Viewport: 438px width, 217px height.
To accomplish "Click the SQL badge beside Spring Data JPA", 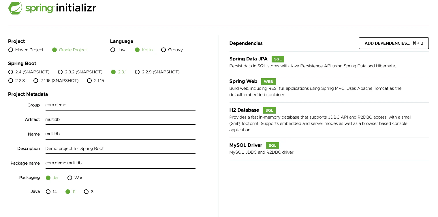I will pyautogui.click(x=278, y=59).
